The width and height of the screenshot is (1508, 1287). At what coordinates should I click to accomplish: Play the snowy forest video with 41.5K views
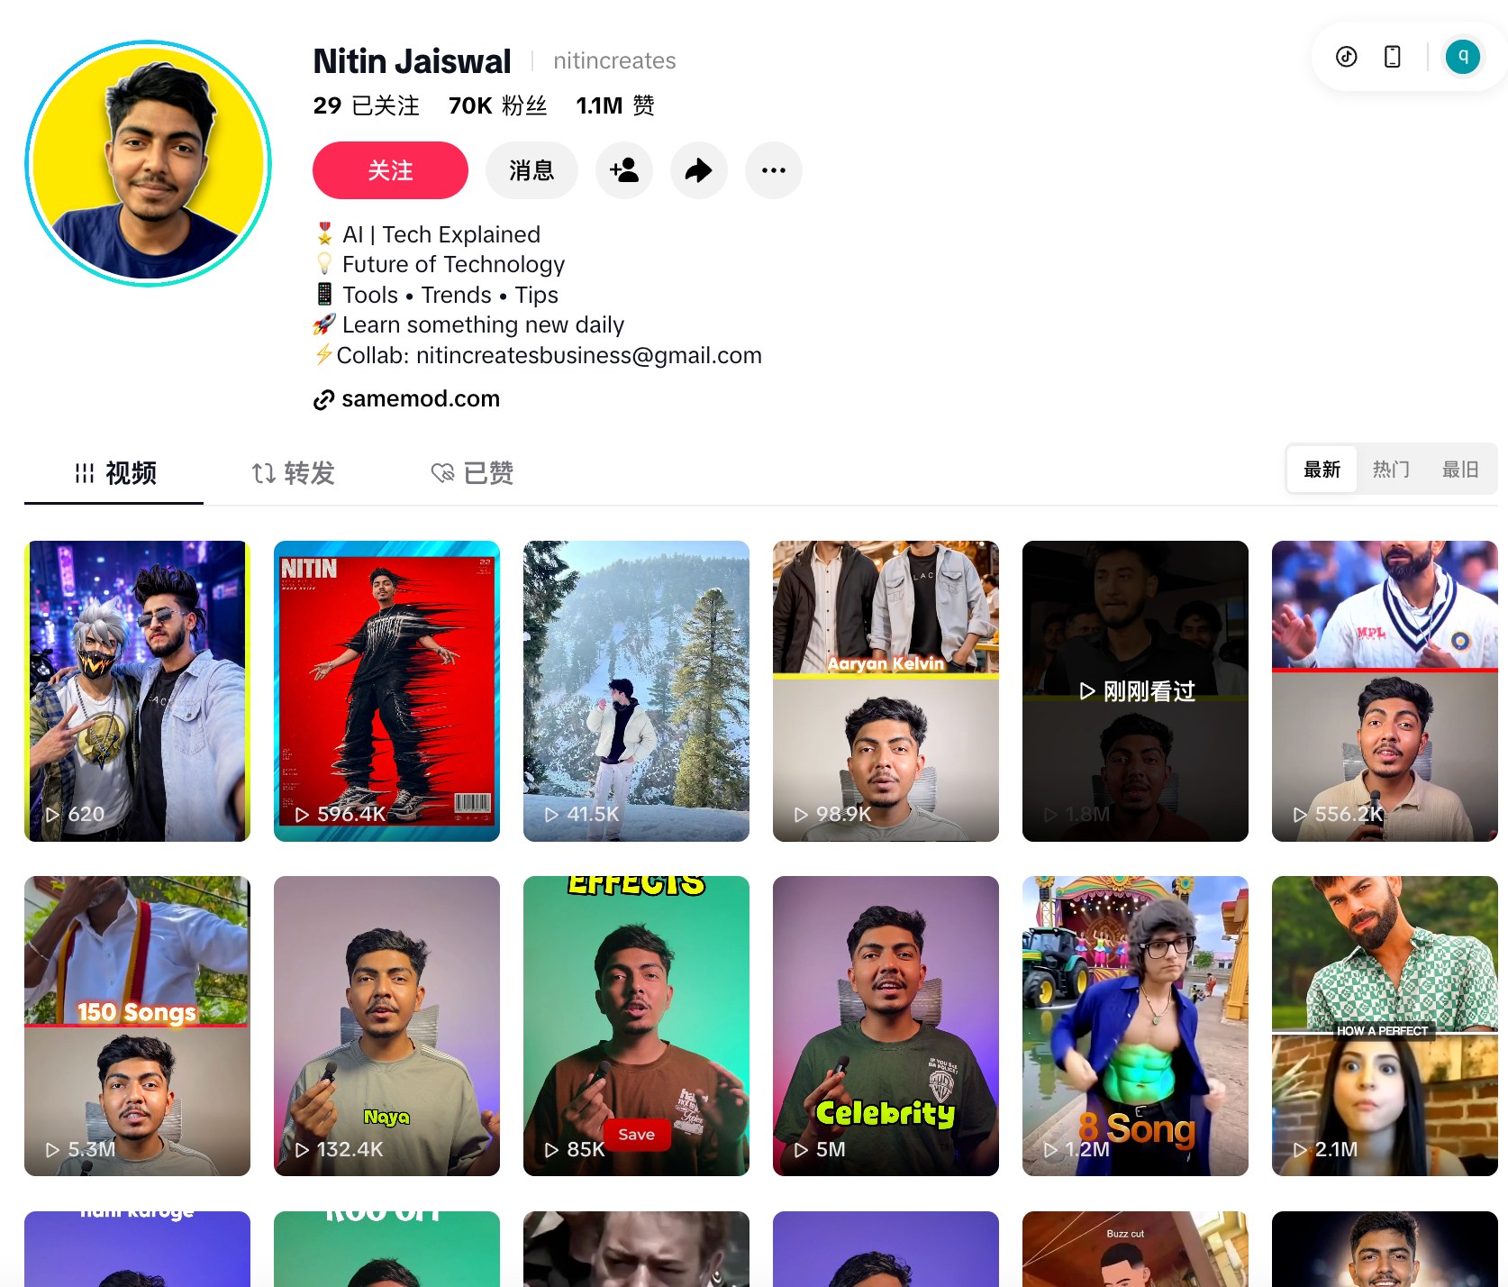coord(636,691)
